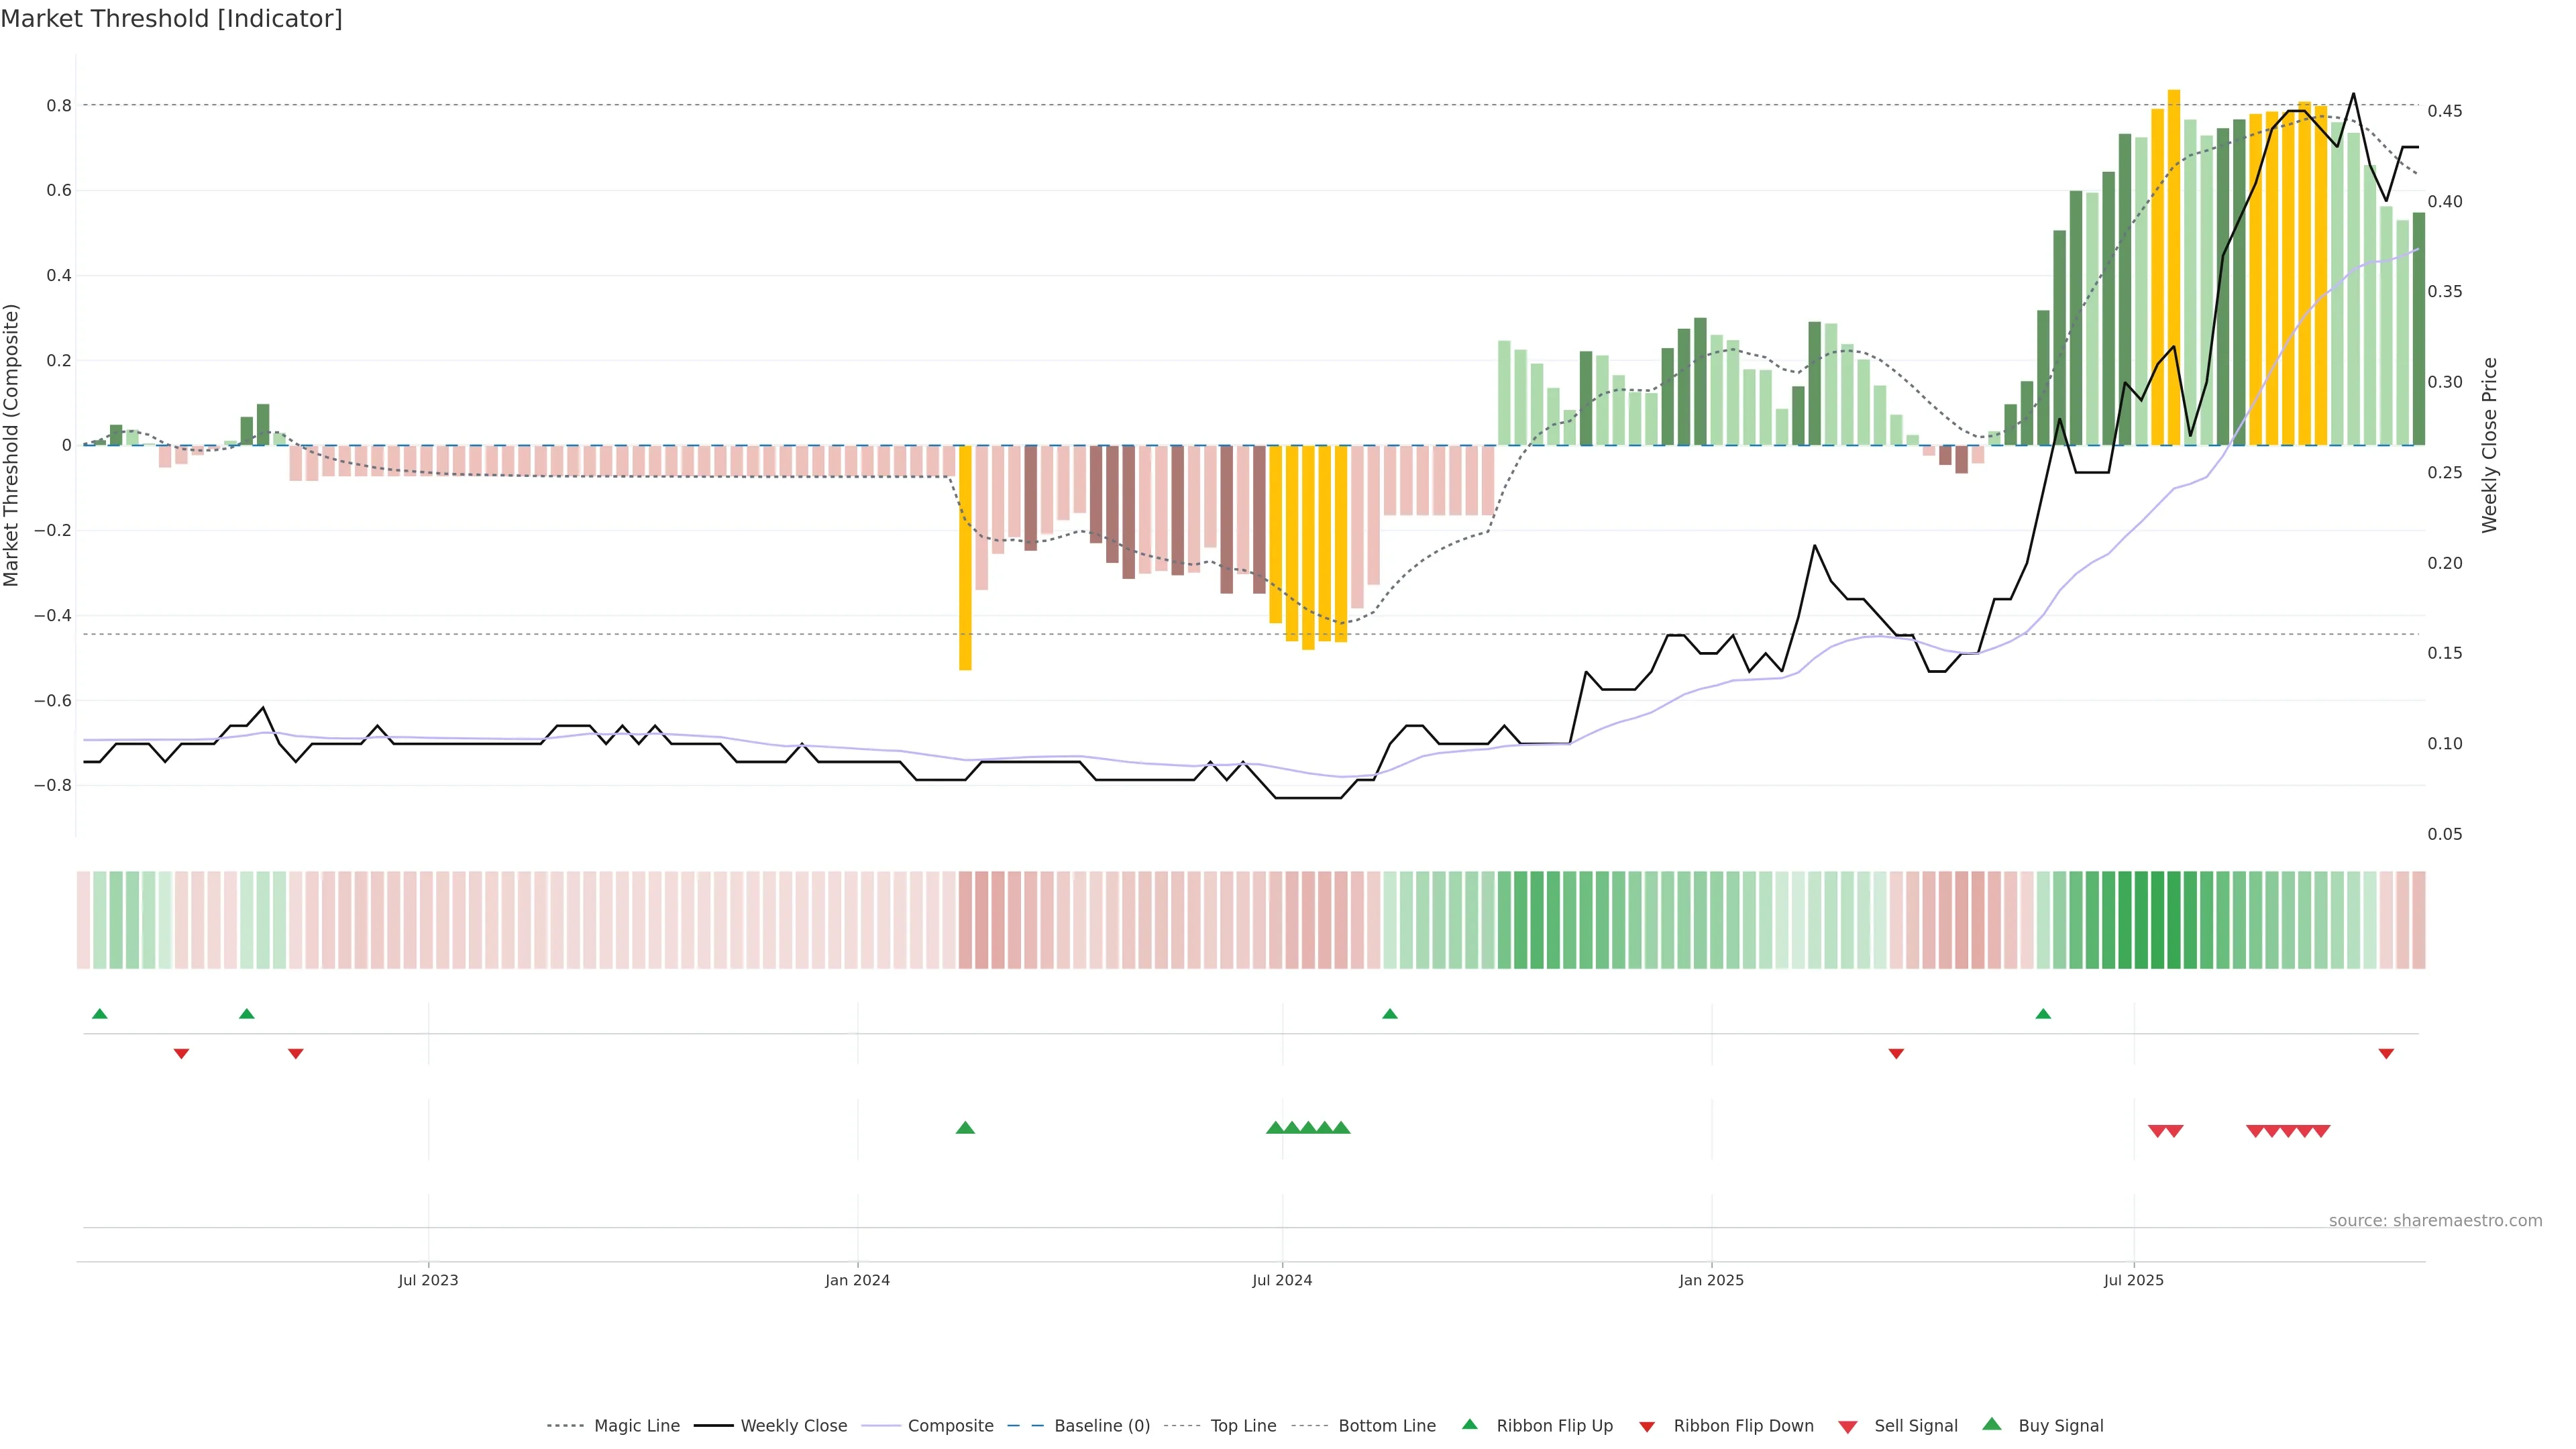Click the Jul 2024 axis label
The width and height of the screenshot is (2576, 1449).
click(1282, 1280)
